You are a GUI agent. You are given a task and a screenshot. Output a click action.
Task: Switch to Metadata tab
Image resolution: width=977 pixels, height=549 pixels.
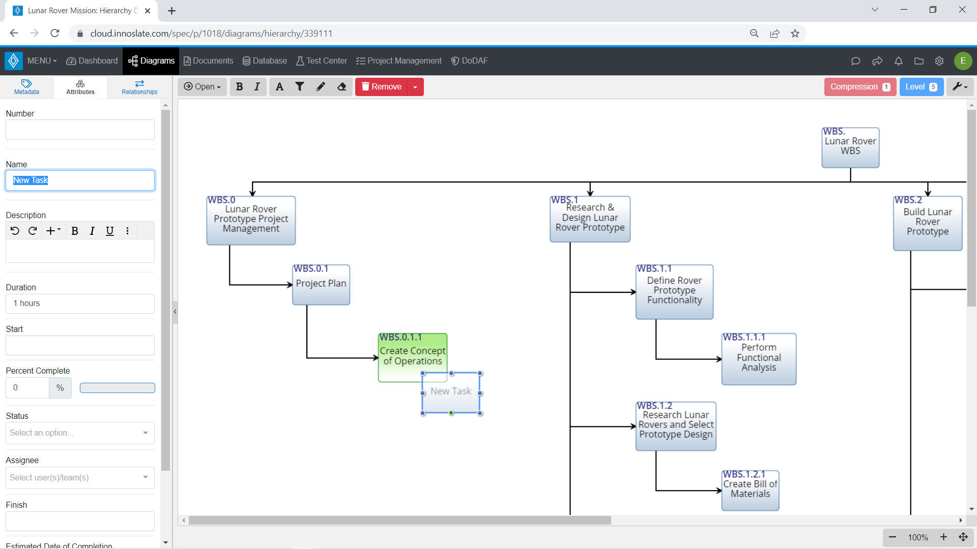[x=26, y=87]
